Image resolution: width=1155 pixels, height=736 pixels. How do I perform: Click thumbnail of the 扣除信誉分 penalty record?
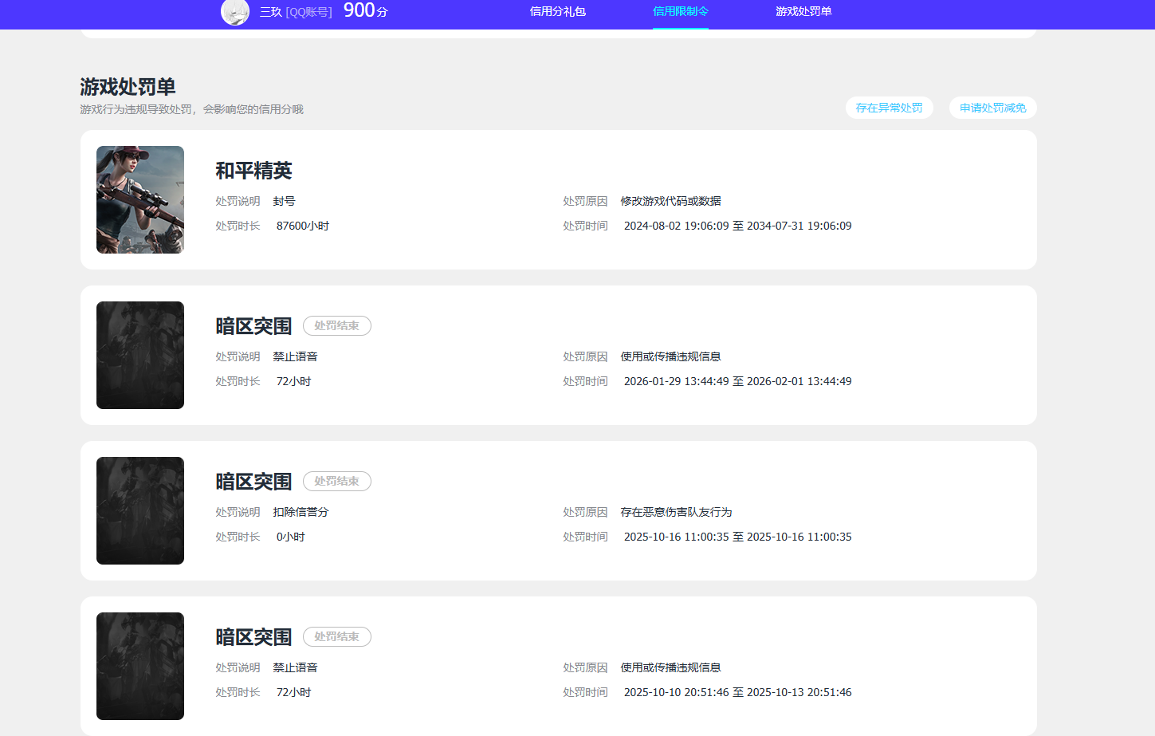140,510
